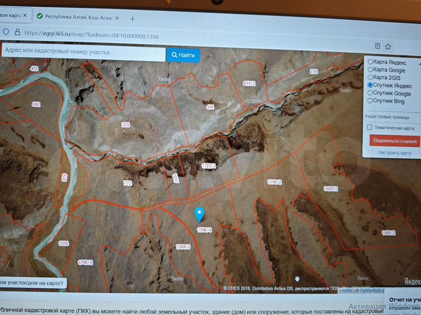Click parcel label 772

pyautogui.click(x=128, y=183)
